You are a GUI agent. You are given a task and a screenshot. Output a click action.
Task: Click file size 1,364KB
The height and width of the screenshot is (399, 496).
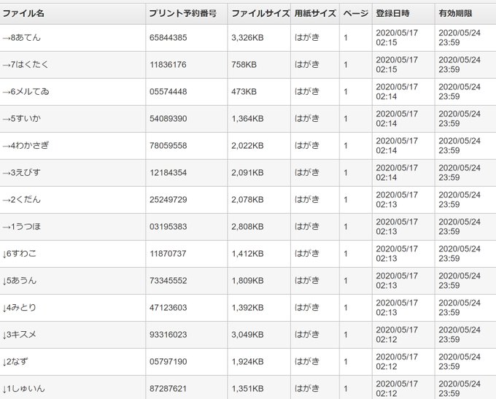tap(247, 119)
